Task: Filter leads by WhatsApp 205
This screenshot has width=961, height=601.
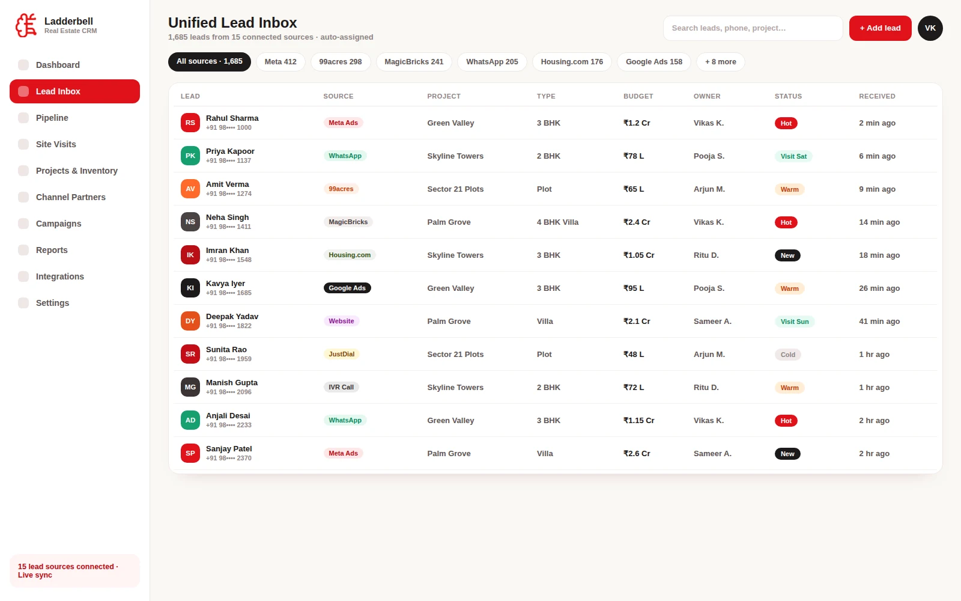Action: tap(492, 62)
